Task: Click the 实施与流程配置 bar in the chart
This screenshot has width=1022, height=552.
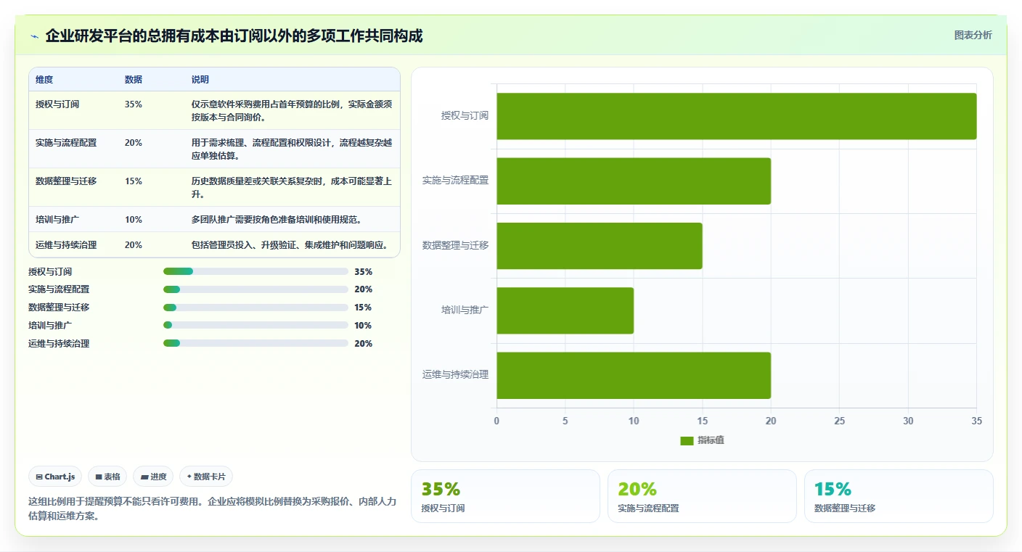Action: 634,181
